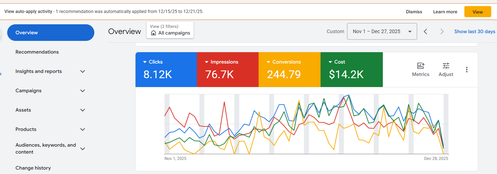Click the Adjust sliders icon
Screen dimensions: 497x174
tap(446, 66)
